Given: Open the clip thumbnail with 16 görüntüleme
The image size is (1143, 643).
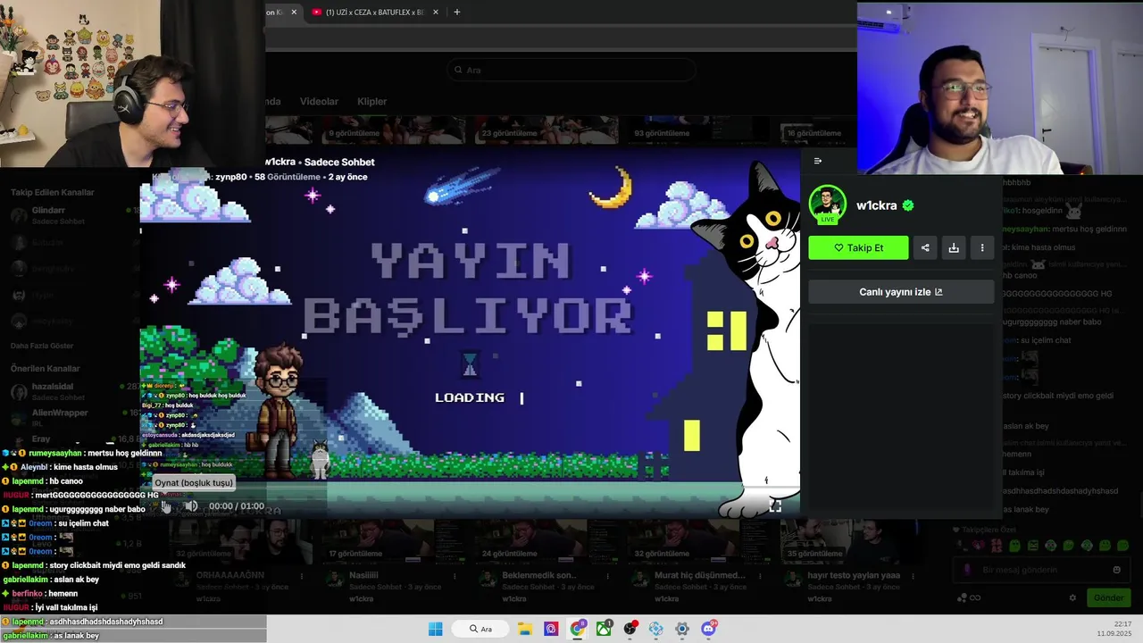Looking at the screenshot, I should [819, 129].
